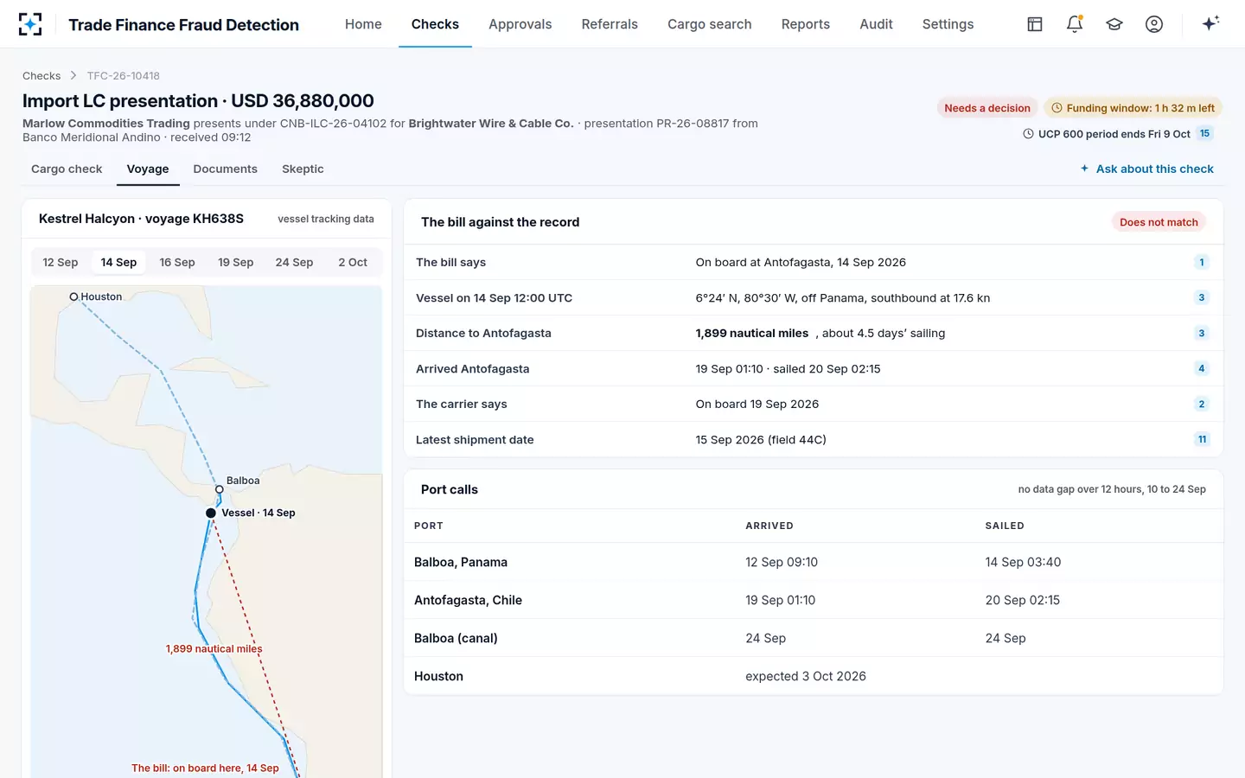1245x778 pixels.
Task: Open citation 4 on 'Arrived Antofagasta' row
Action: point(1201,368)
